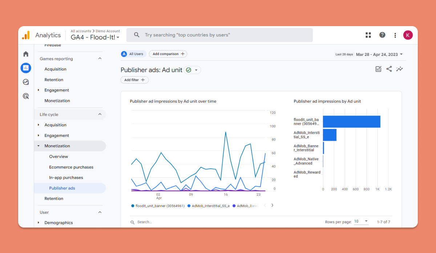Open Retention under Life cycle
Image resolution: width=436 pixels, height=253 pixels.
(x=54, y=199)
